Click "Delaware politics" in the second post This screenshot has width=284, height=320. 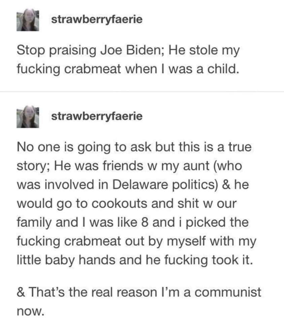pos(164,185)
